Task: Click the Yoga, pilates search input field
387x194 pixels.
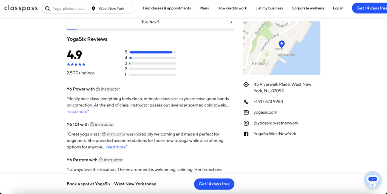Action: click(69, 8)
